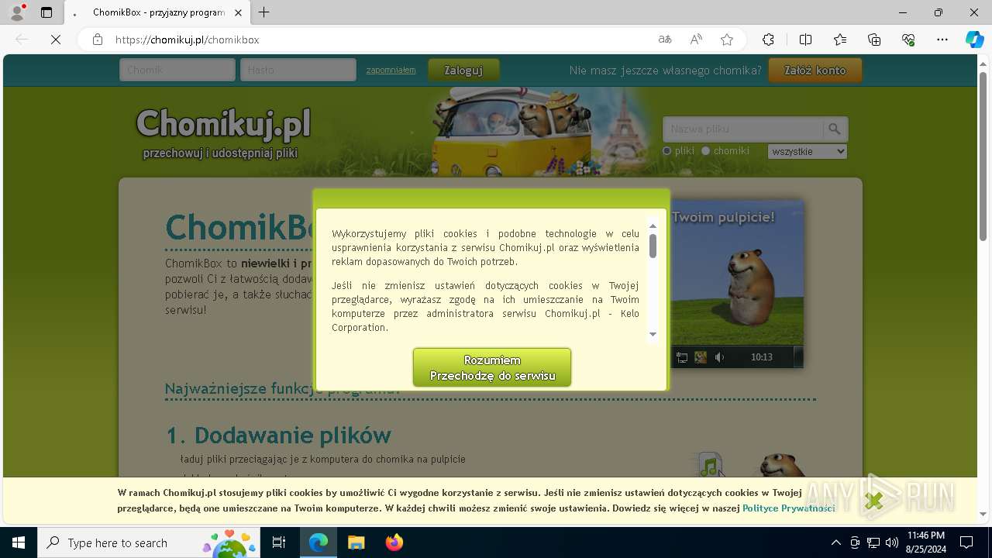Screen dimensions: 992x558
Task: Add this page to favorites star
Action: tap(727, 40)
